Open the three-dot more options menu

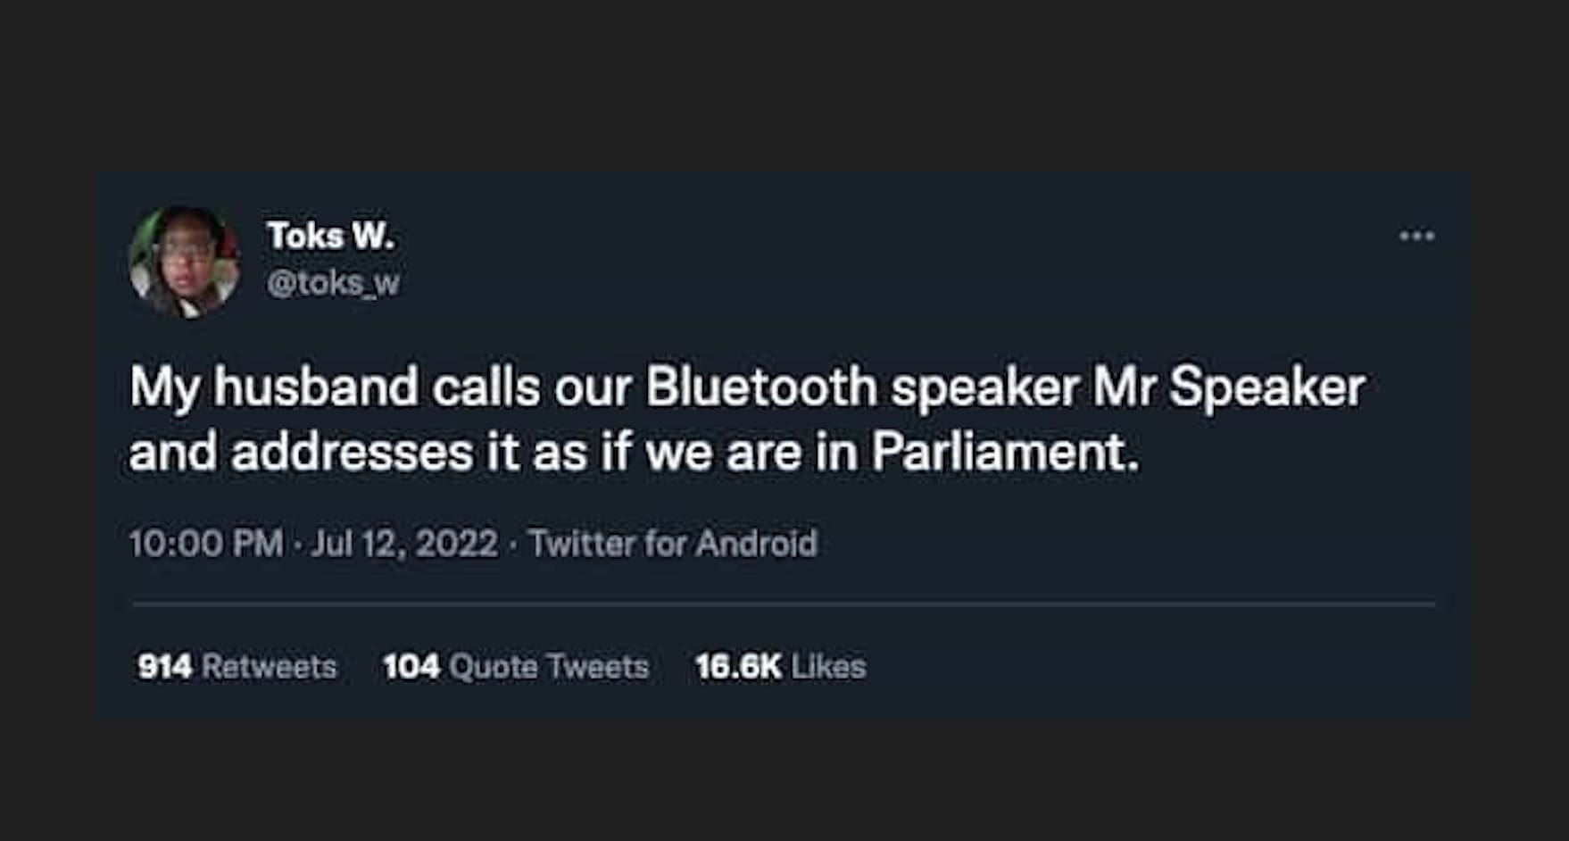pyautogui.click(x=1416, y=237)
